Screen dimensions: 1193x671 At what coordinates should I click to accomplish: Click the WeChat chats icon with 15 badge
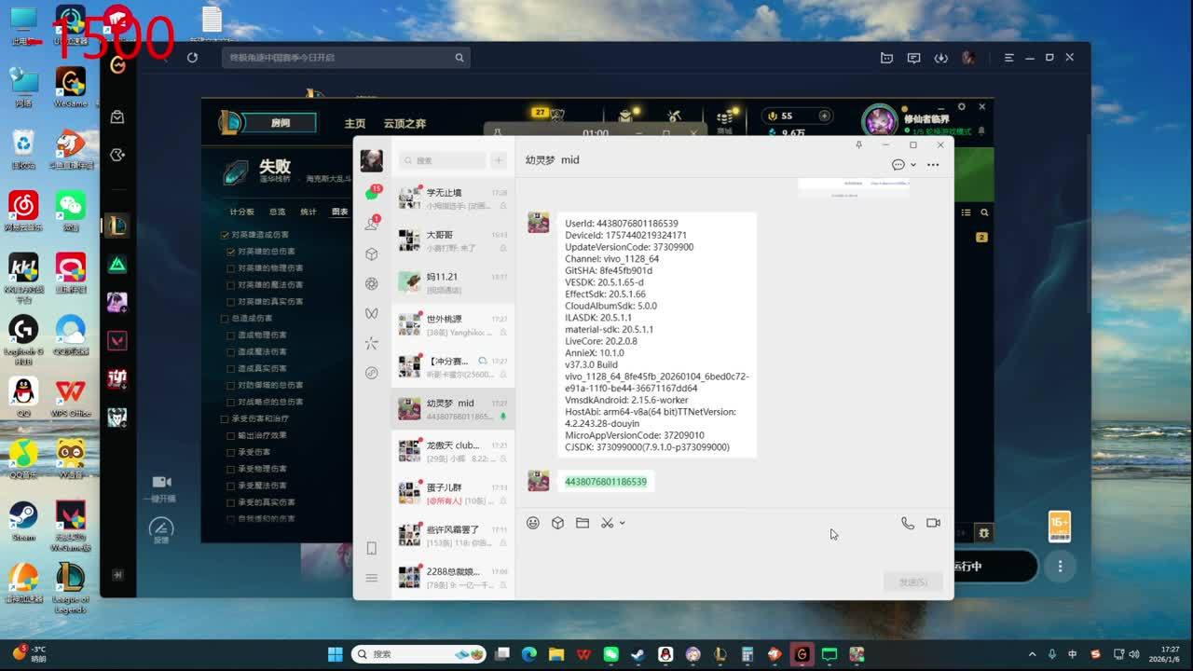pos(371,194)
